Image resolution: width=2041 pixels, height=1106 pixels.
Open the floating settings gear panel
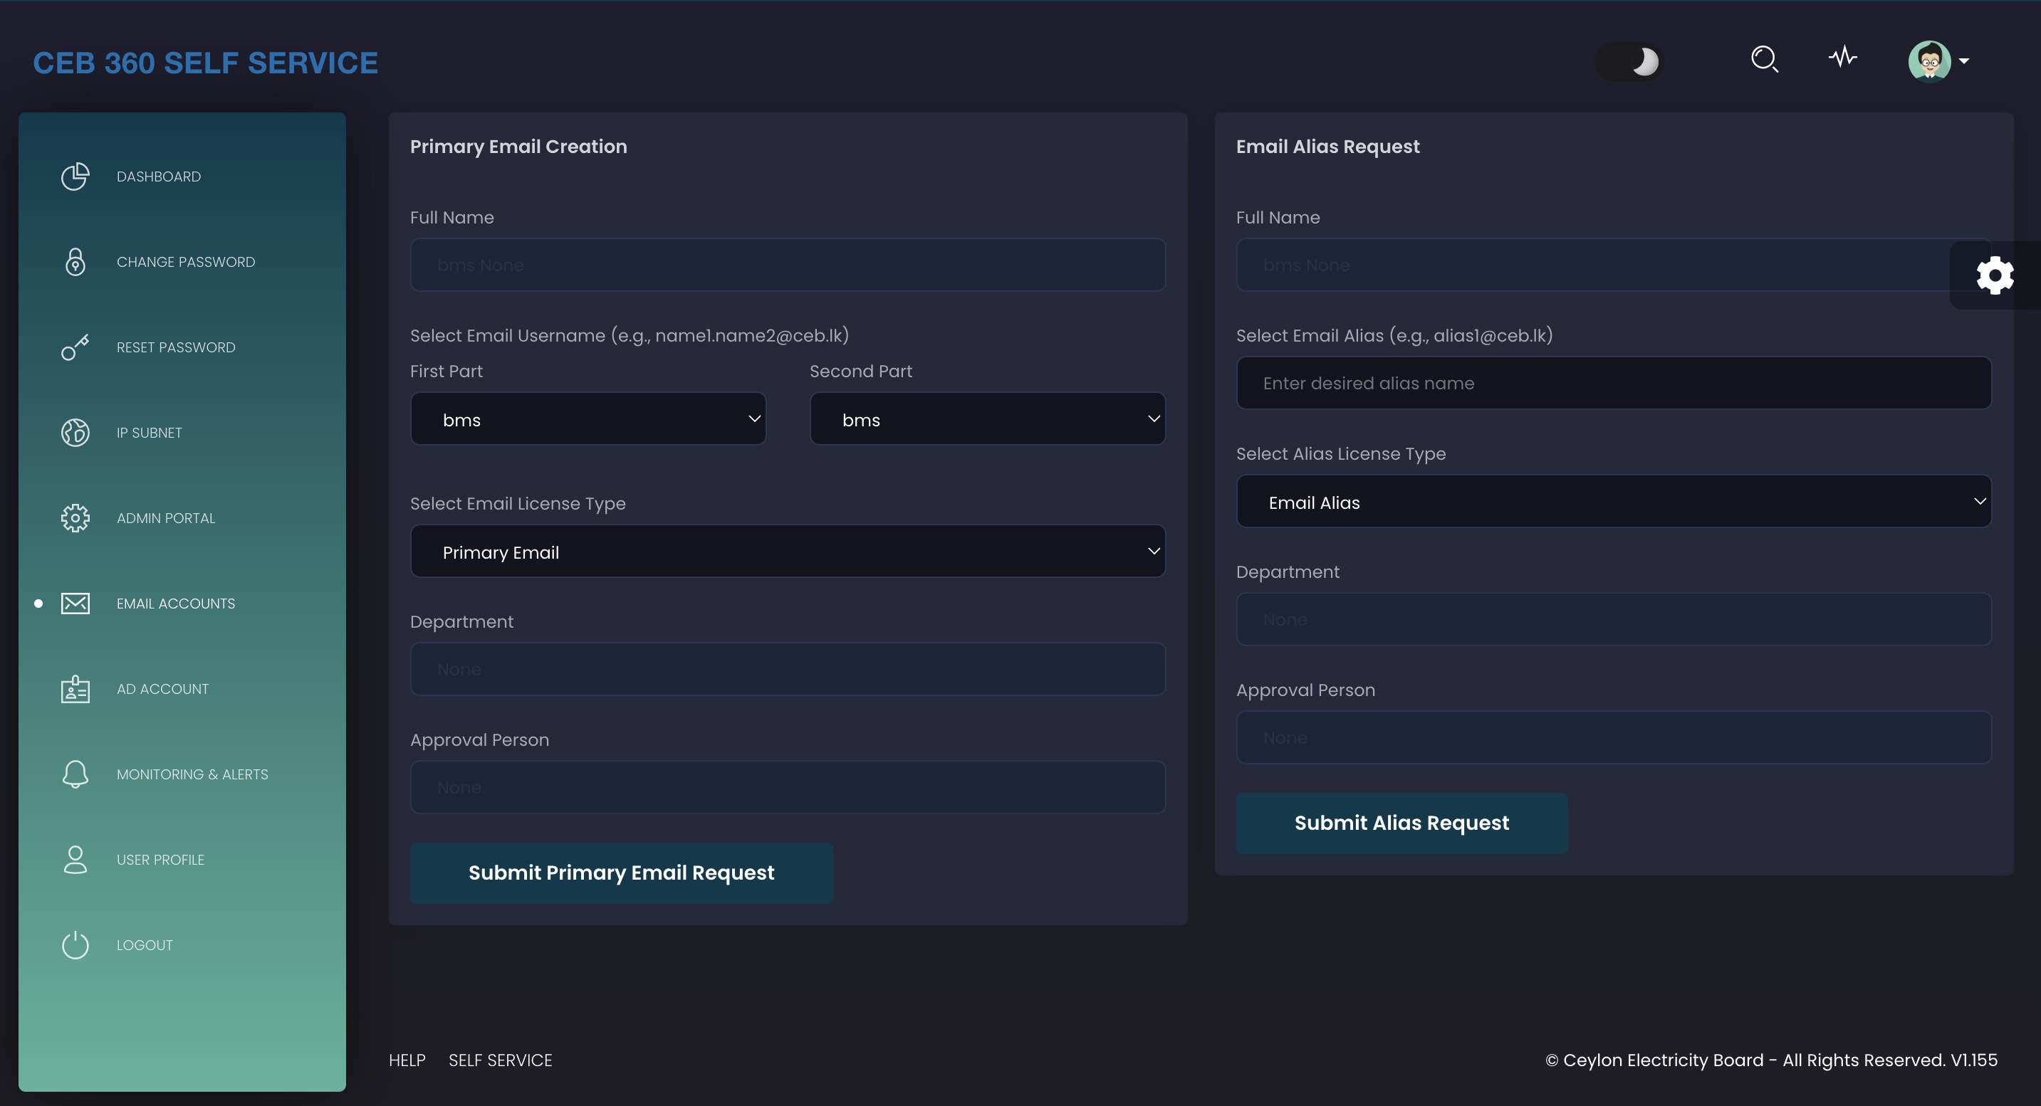click(x=1994, y=275)
